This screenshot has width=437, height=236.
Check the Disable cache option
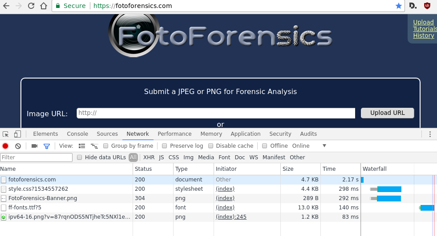tap(211, 146)
